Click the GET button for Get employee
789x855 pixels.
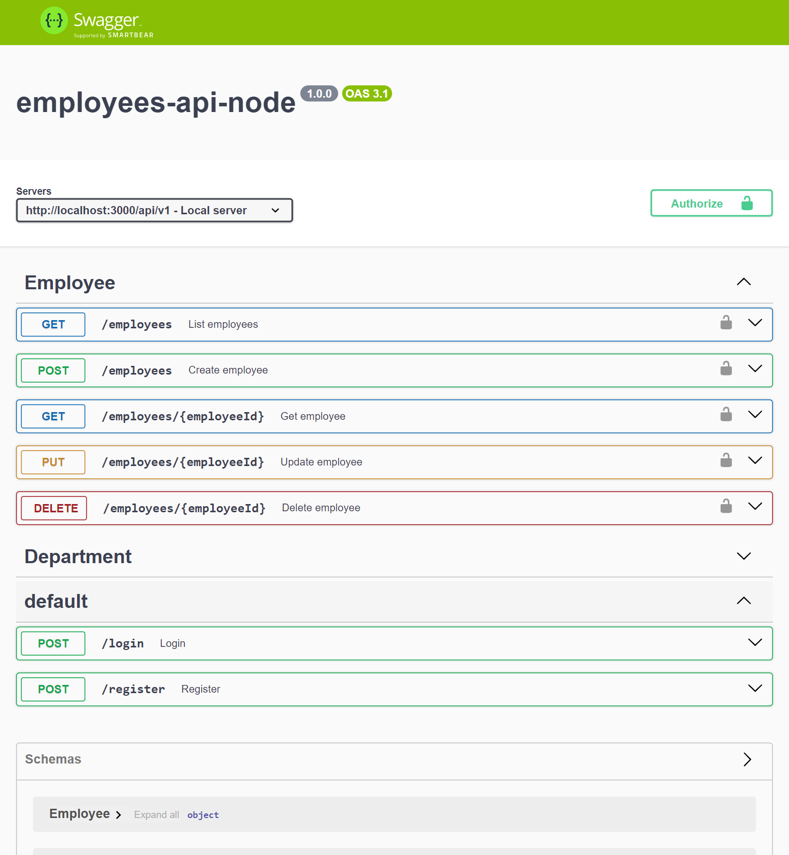click(53, 416)
